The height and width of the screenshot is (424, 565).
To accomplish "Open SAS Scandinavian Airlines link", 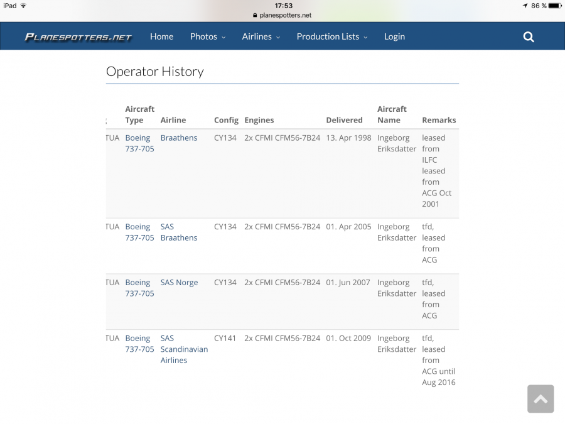I will coord(184,349).
